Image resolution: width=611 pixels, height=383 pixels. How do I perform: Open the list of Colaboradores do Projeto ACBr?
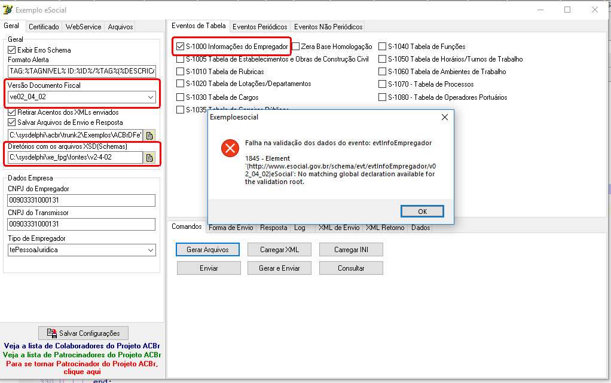click(x=82, y=346)
